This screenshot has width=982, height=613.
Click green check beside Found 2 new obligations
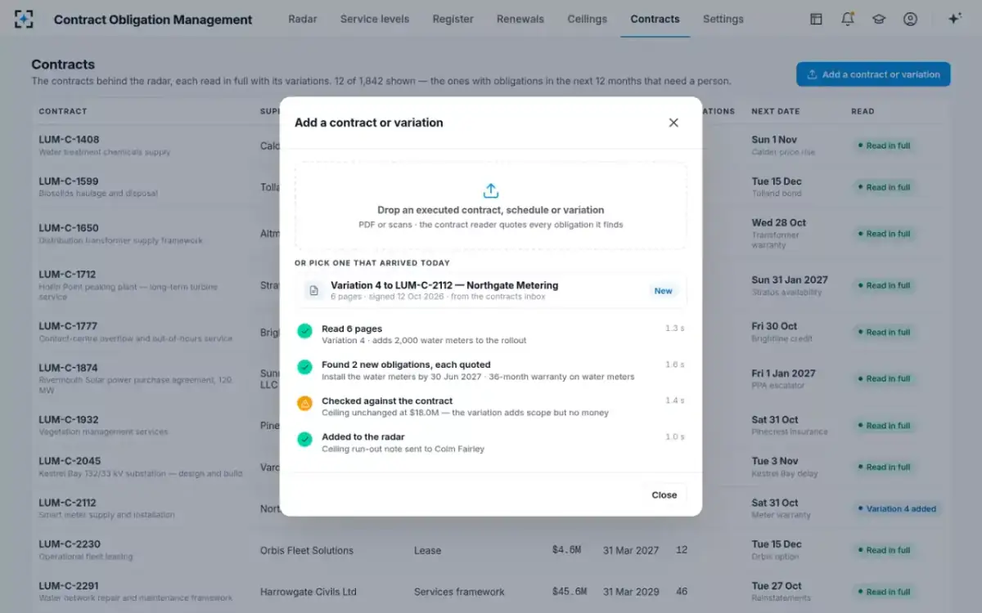tap(304, 367)
